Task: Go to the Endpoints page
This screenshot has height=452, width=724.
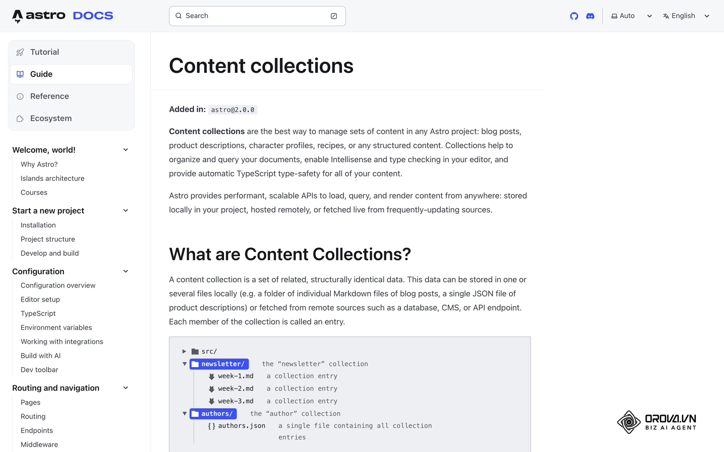Action: click(x=37, y=431)
